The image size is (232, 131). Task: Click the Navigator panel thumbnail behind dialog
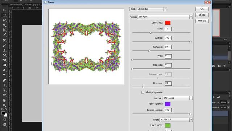click(x=216, y=23)
